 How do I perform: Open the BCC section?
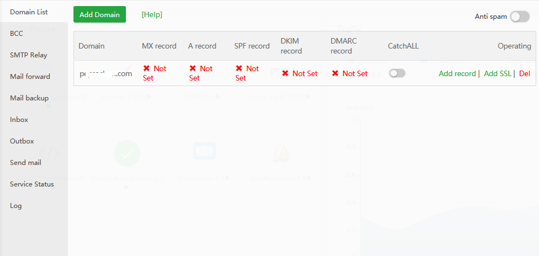click(x=17, y=34)
